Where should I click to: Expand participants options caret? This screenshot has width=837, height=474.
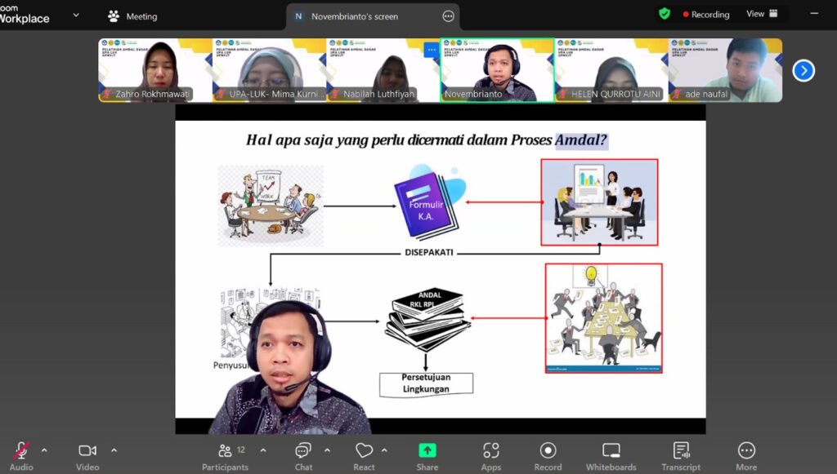tap(263, 450)
